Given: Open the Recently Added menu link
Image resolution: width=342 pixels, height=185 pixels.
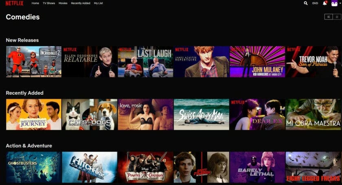Looking at the screenshot, I should 81,3.
